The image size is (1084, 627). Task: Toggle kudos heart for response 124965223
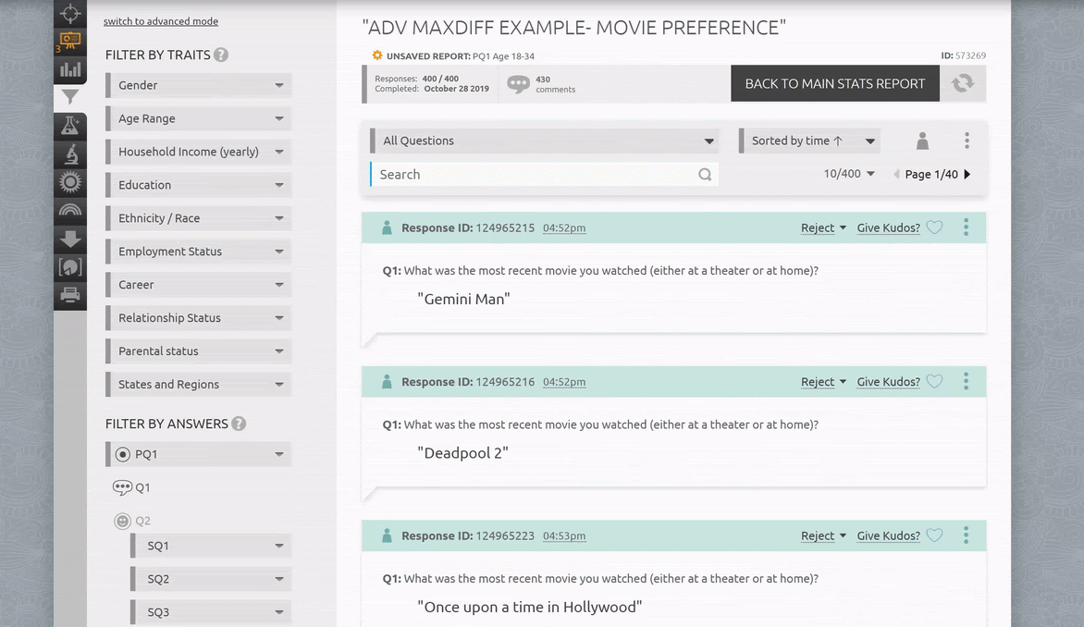(935, 535)
